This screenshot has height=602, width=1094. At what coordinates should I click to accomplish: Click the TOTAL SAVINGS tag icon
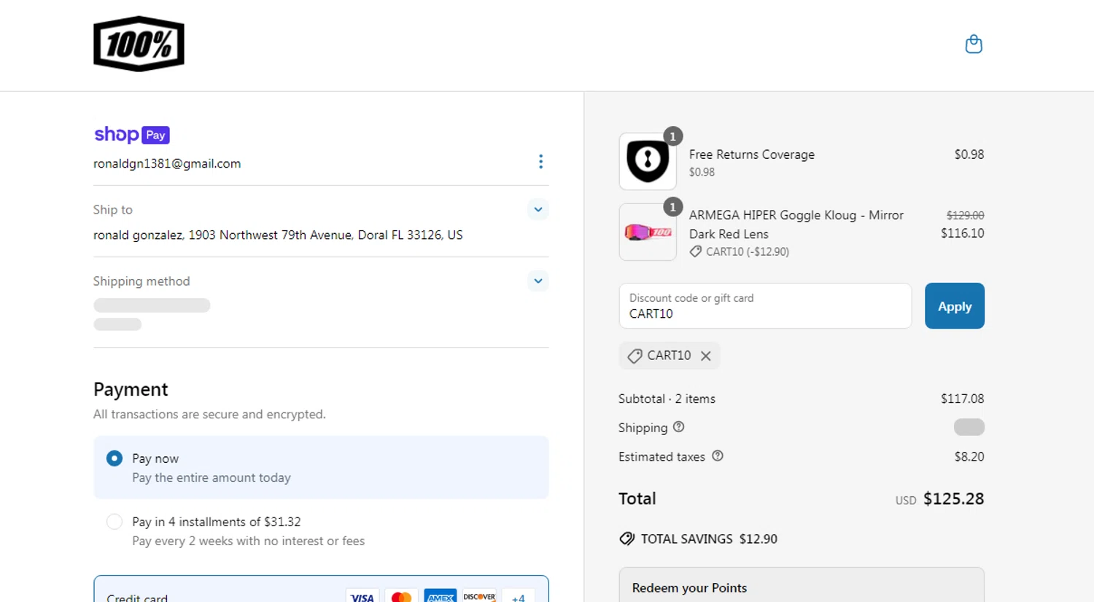(626, 539)
